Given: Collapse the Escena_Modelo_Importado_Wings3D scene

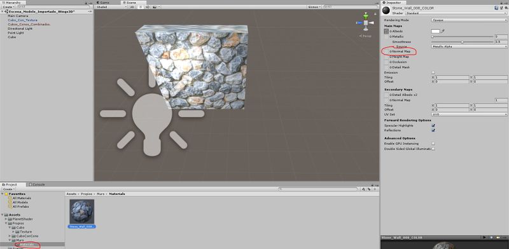Looking at the screenshot, I should (x=3, y=11).
